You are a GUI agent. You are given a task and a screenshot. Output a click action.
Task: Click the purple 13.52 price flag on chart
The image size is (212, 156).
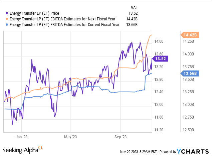162,58
